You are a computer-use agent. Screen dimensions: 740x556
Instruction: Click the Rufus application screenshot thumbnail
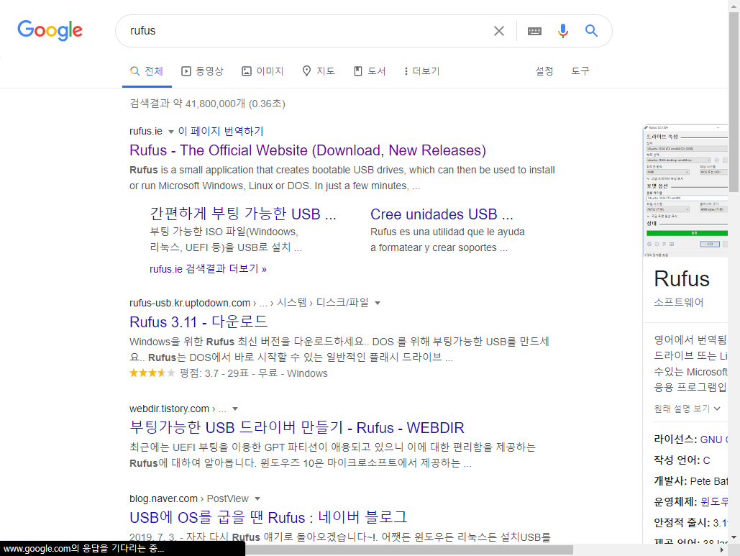pyautogui.click(x=686, y=191)
